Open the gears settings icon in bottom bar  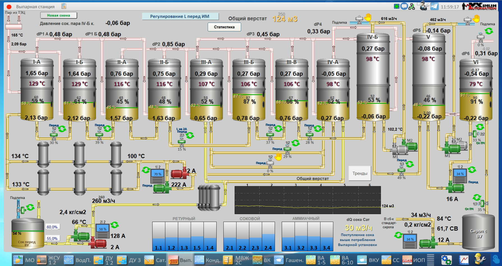tap(446, 260)
